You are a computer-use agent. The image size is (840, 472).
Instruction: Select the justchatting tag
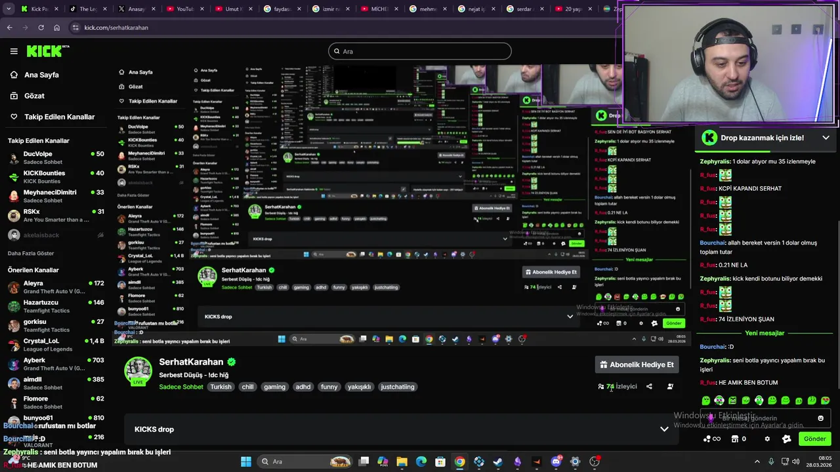pyautogui.click(x=398, y=387)
